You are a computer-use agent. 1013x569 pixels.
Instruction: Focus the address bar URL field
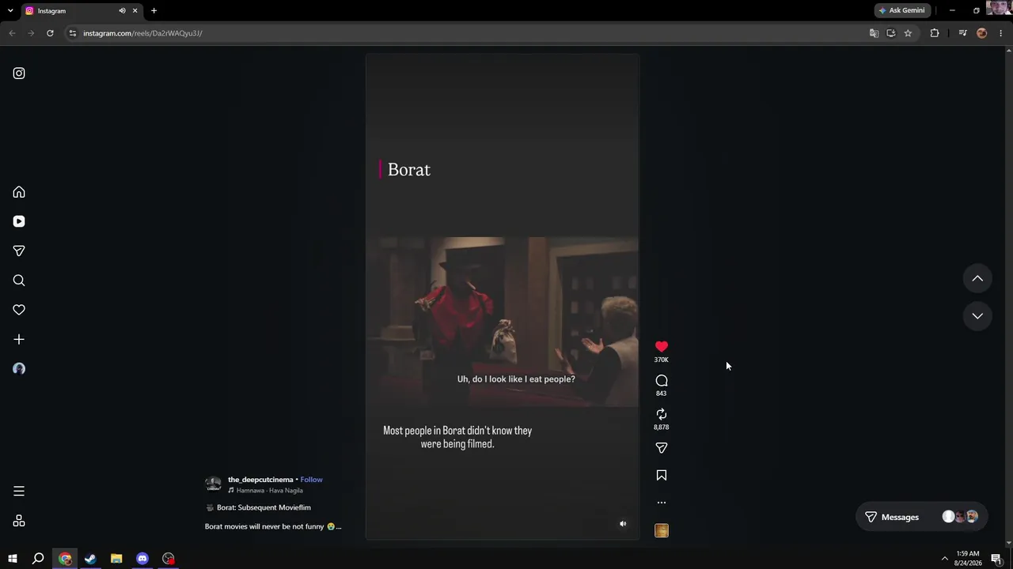point(467,33)
